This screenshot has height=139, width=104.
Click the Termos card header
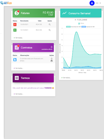(x=33, y=78)
